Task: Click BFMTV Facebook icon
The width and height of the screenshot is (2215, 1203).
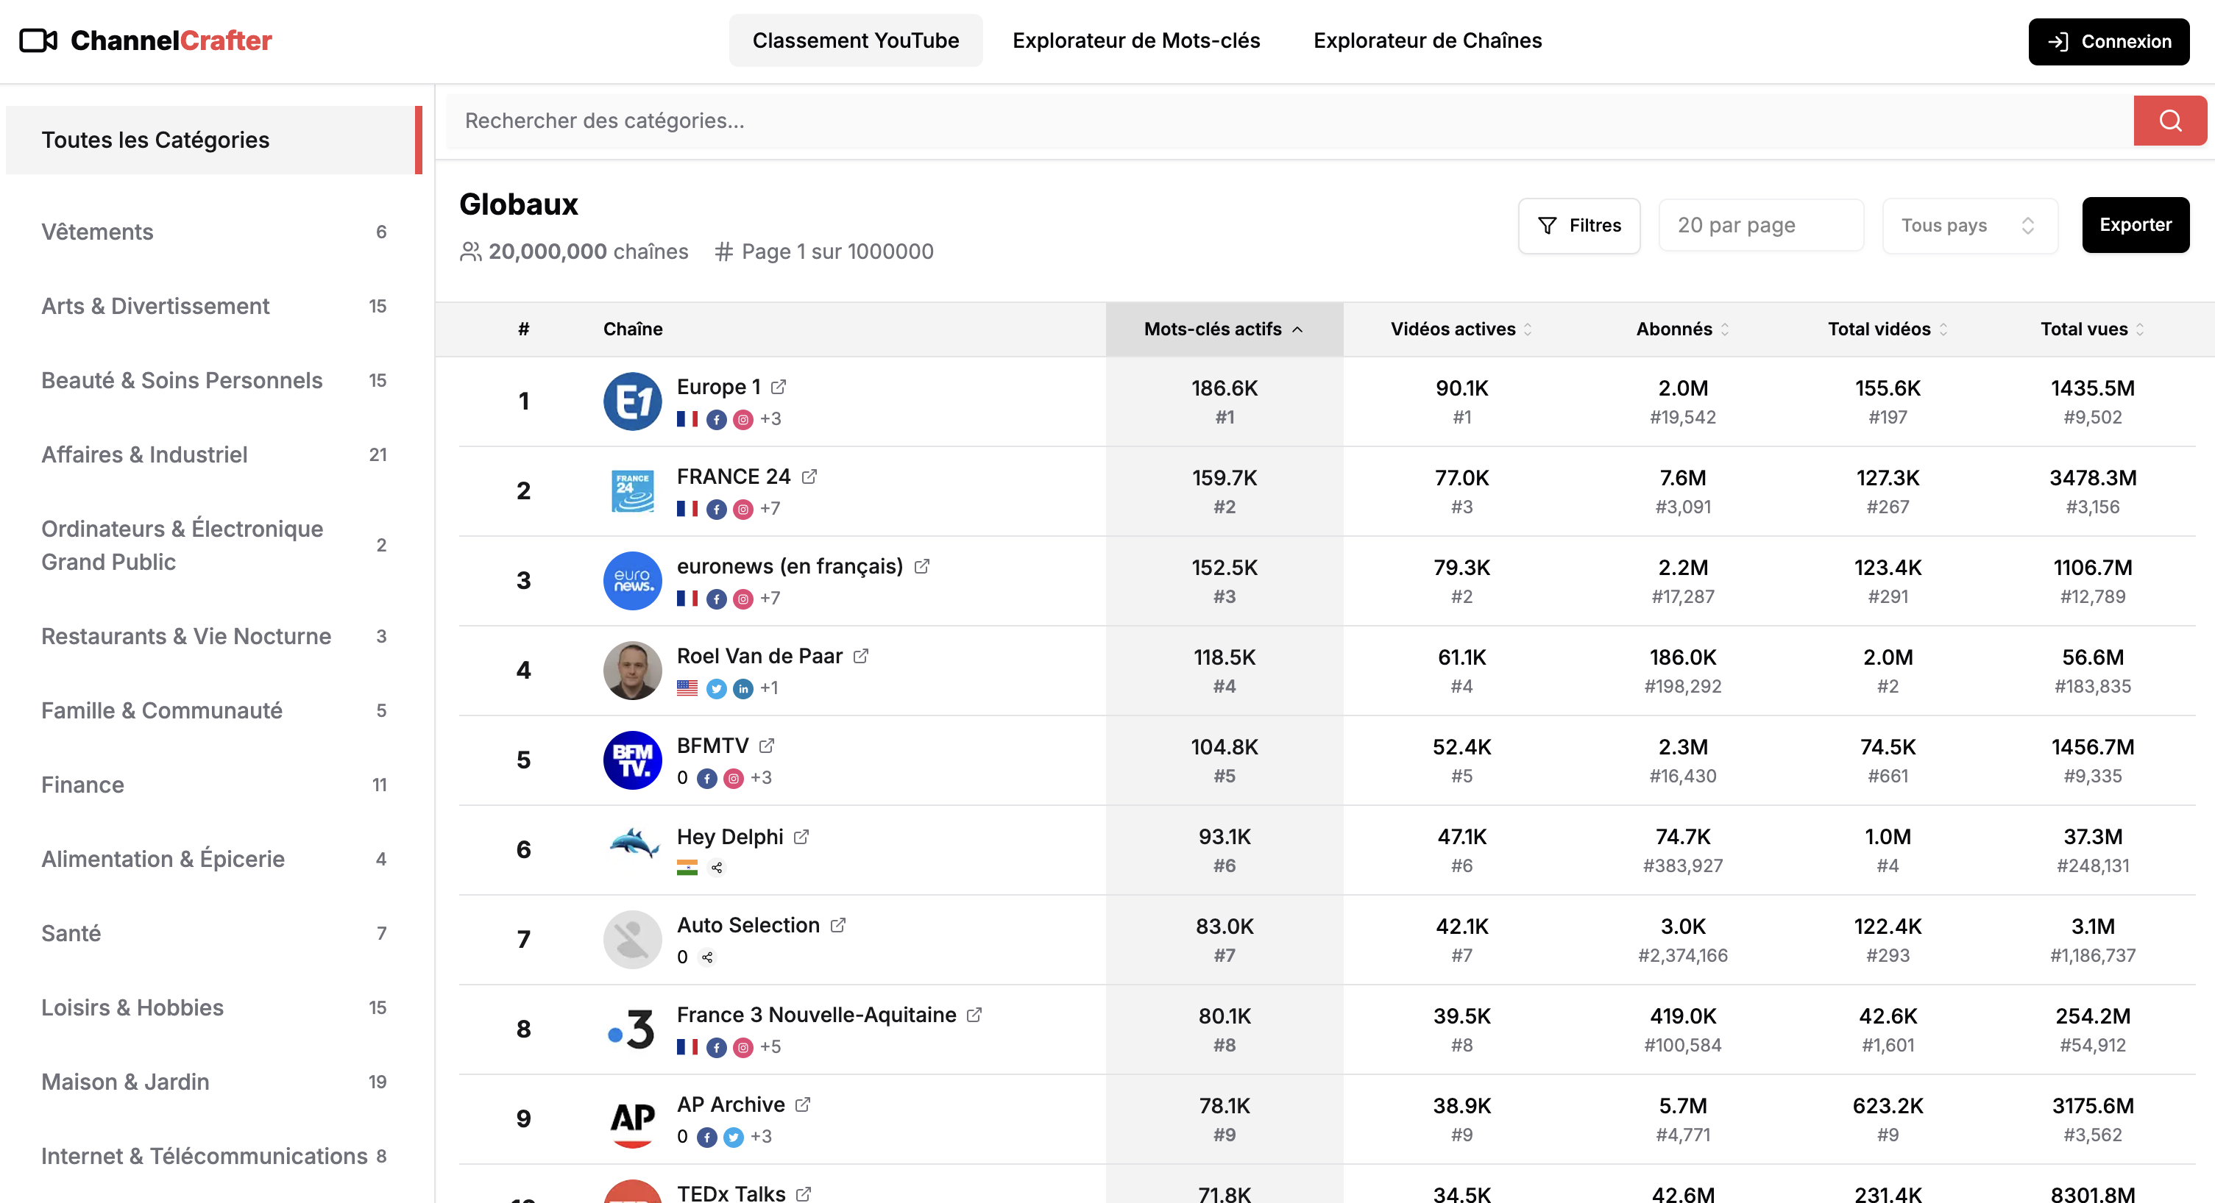Action: coord(706,778)
